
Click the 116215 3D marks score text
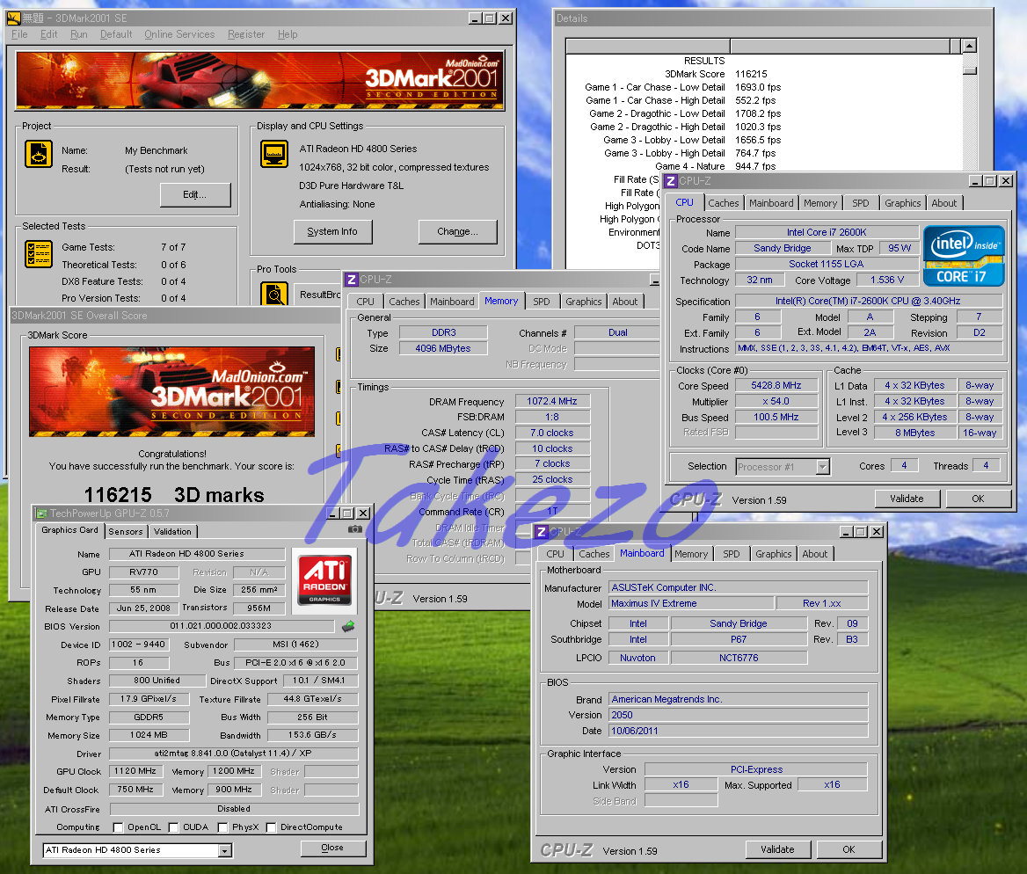coord(174,495)
